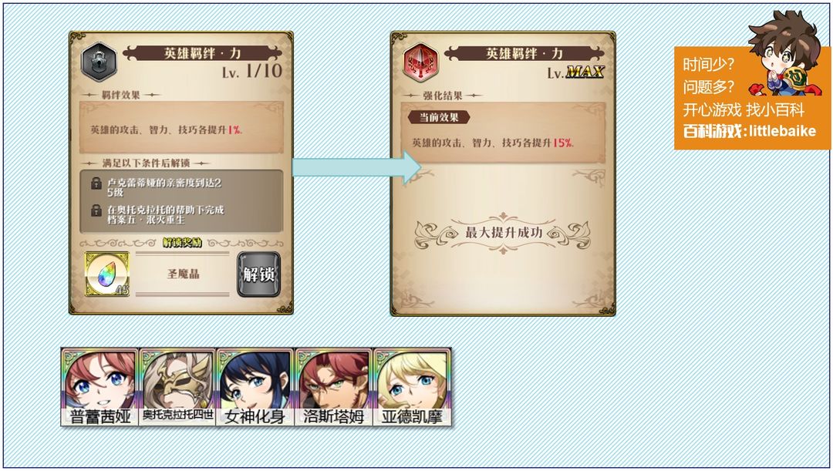
Task: Select the 普蕾茜娅 hero portrait
Action: (99, 386)
